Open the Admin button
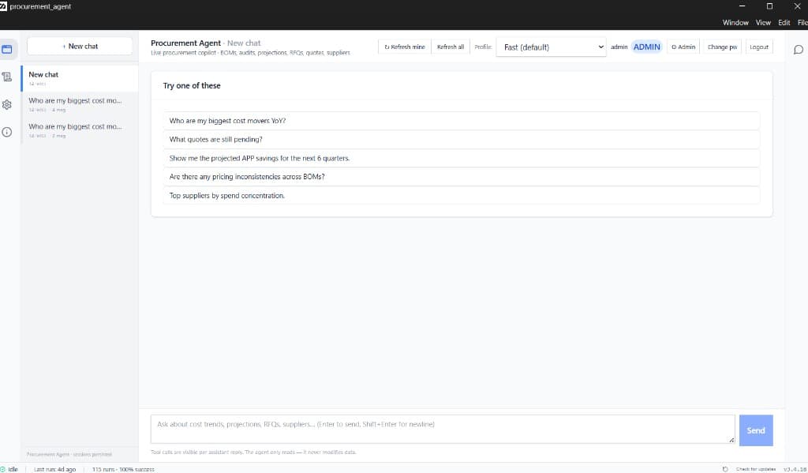Image resolution: width=808 pixels, height=473 pixels. [x=683, y=47]
